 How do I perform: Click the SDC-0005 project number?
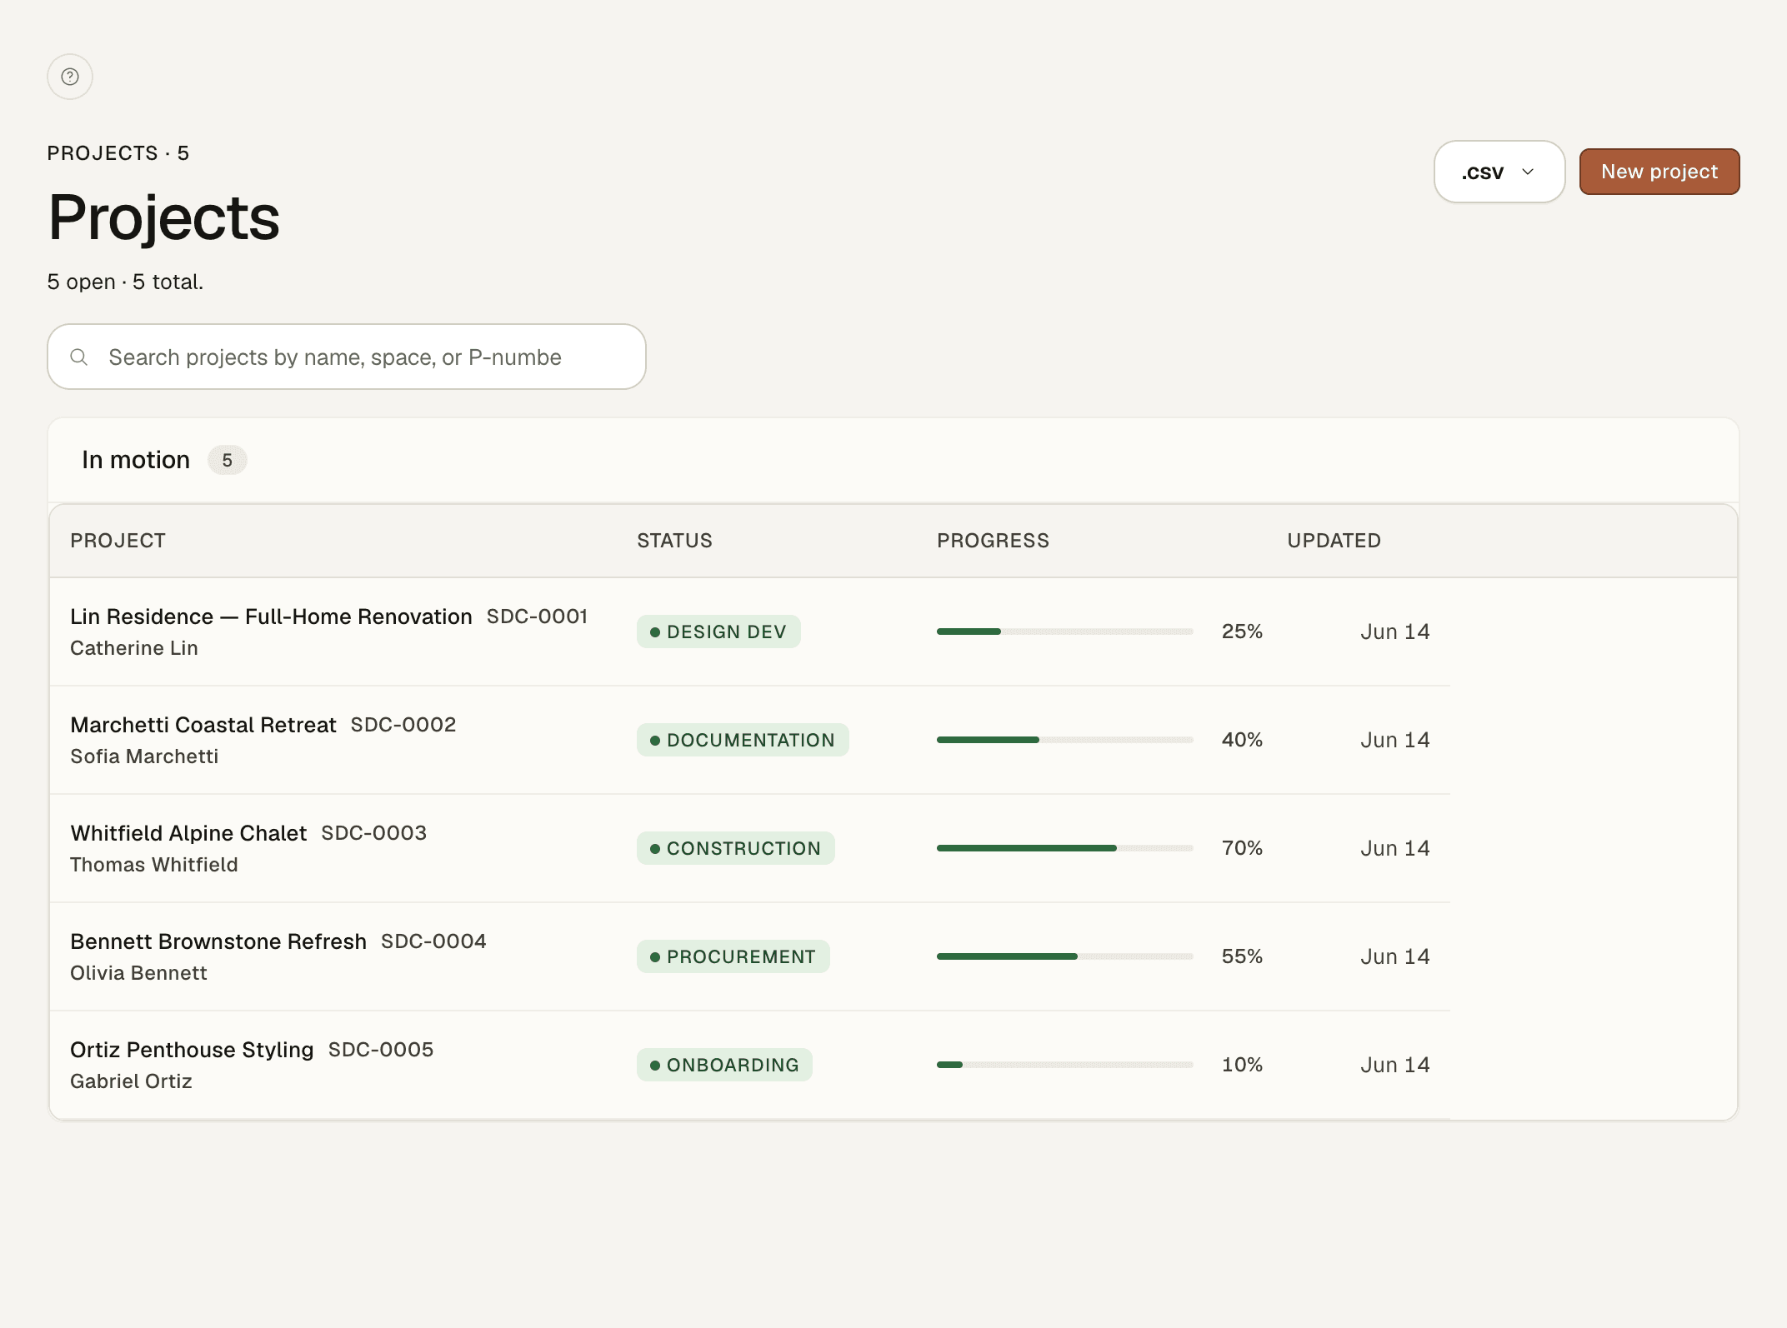tap(381, 1050)
